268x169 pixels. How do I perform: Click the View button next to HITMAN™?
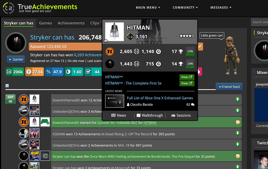(187, 77)
